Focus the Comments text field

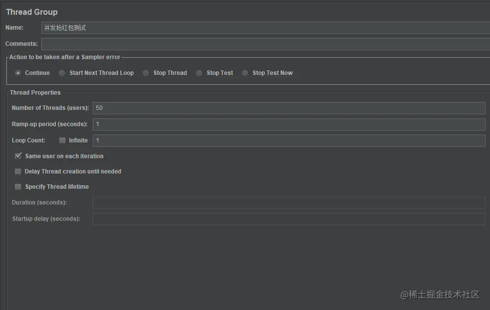[x=265, y=44]
